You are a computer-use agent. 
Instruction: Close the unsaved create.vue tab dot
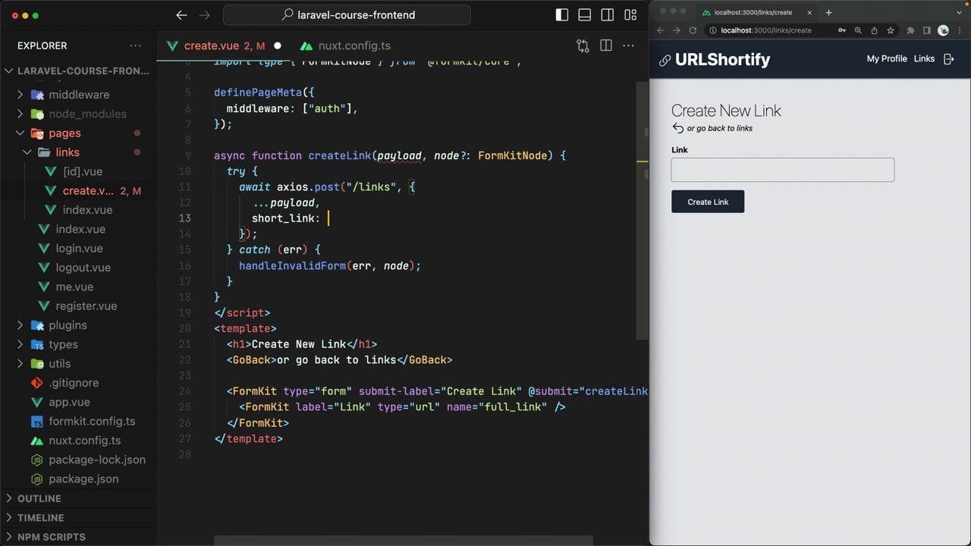click(x=278, y=46)
